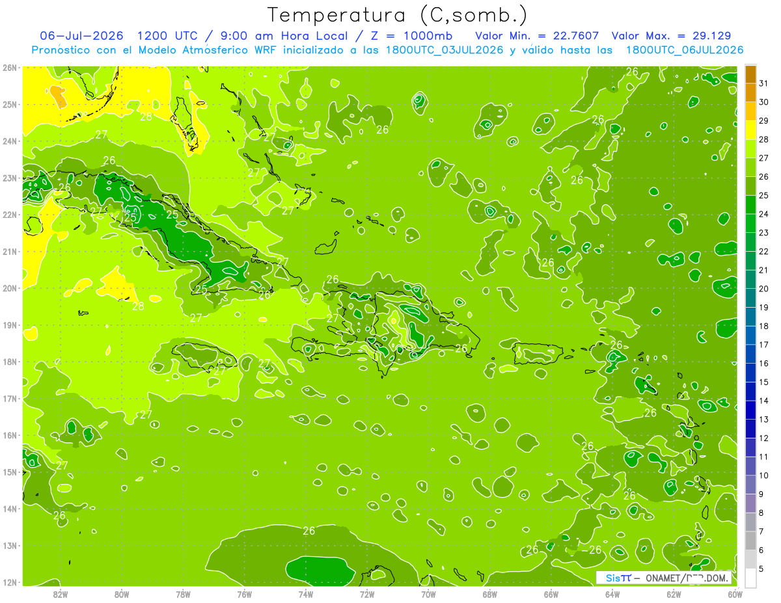781x603 pixels.
Task: Click the "74W" longitude axis label
Action: 306,594
